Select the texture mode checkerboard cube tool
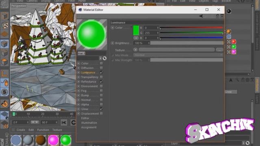The image size is (260, 146). point(4,25)
